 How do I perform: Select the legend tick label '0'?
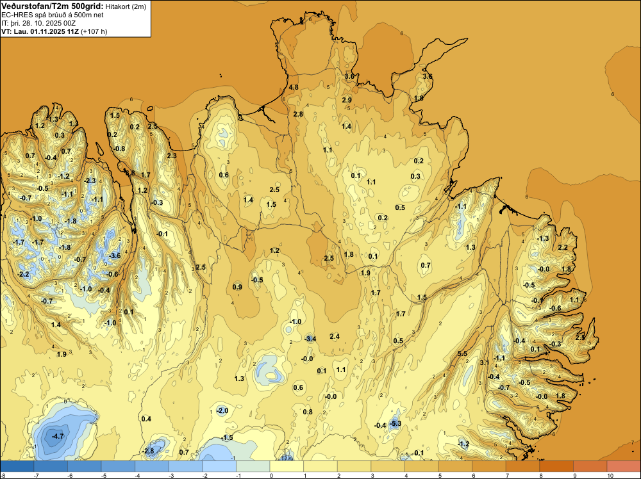[271, 475]
